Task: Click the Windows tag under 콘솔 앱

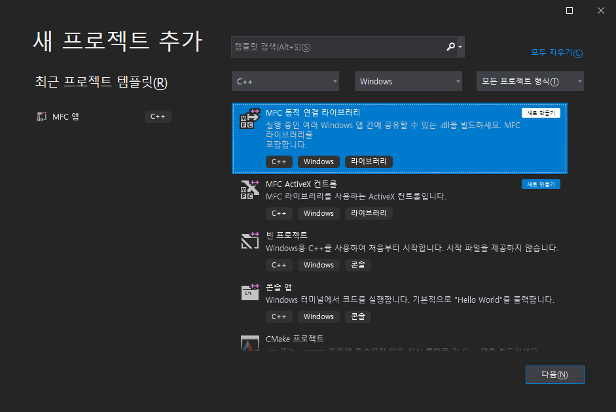Action: coord(319,317)
